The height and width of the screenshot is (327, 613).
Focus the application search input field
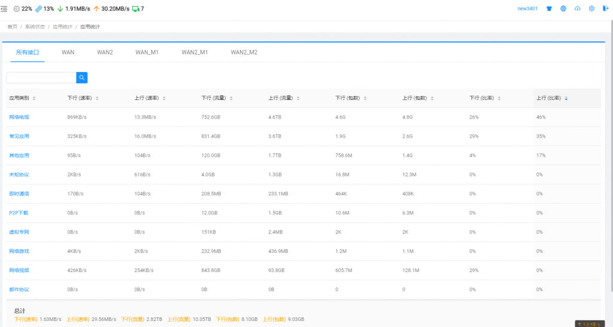tap(41, 77)
